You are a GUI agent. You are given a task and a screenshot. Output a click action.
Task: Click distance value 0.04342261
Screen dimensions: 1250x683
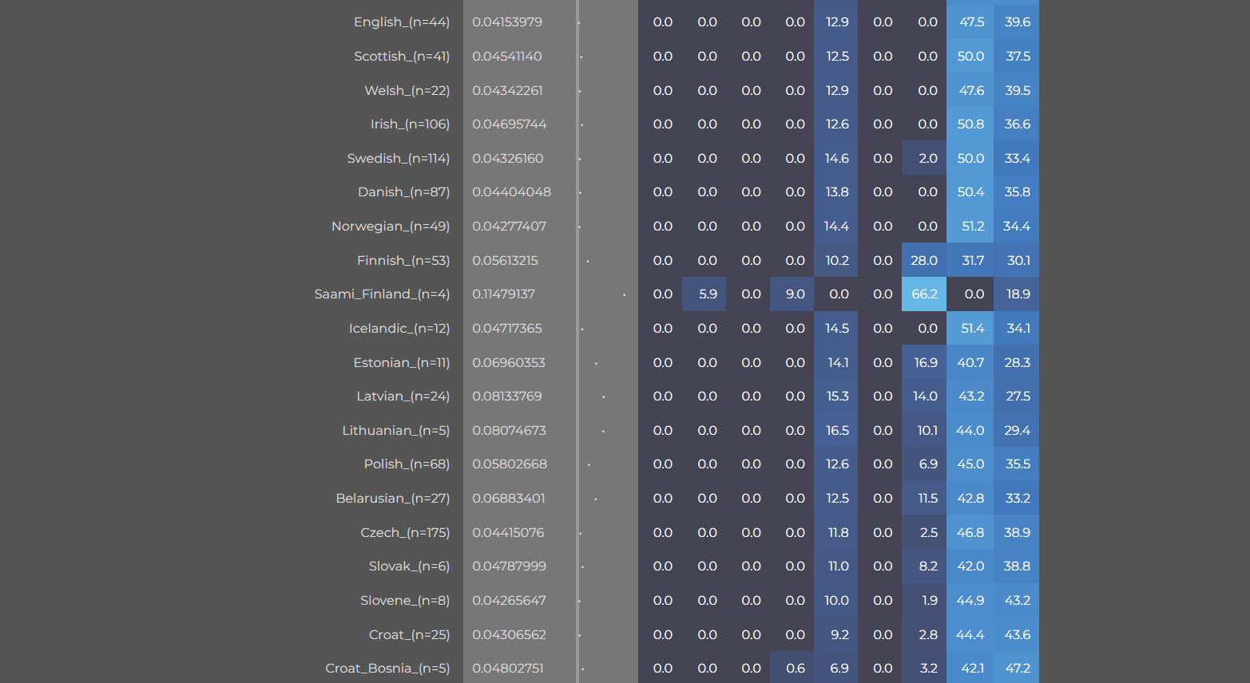click(x=507, y=91)
